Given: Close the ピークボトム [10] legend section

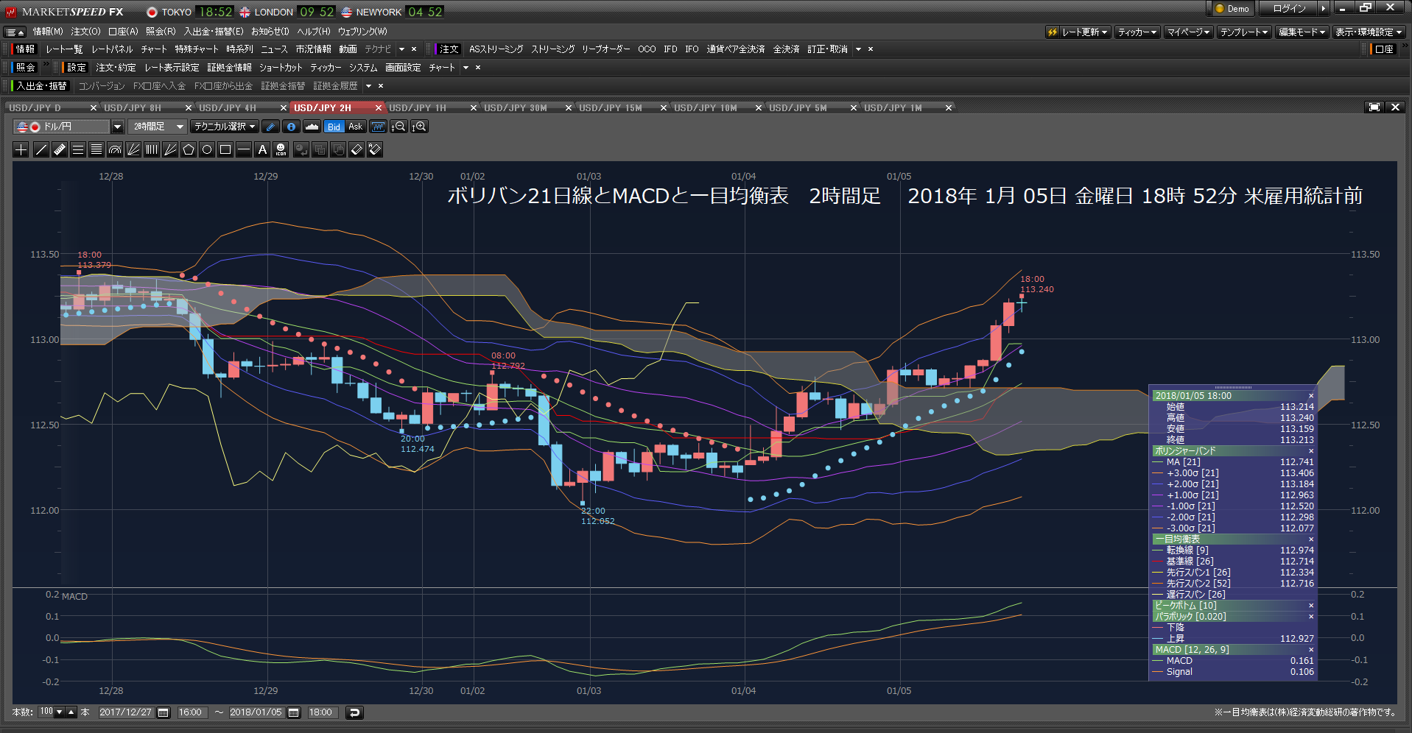Looking at the screenshot, I should click(1311, 606).
